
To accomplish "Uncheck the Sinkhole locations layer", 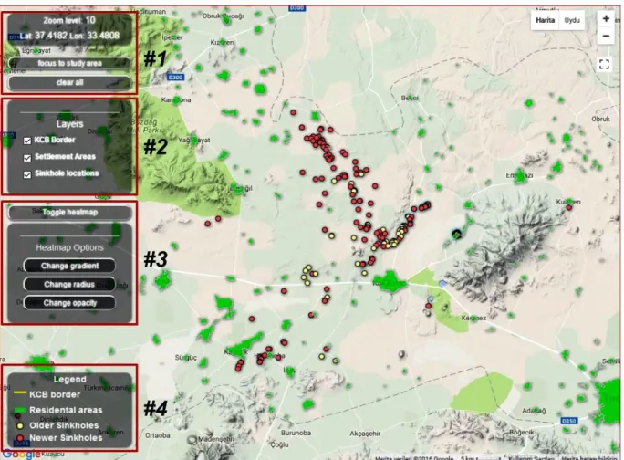I will click(27, 174).
